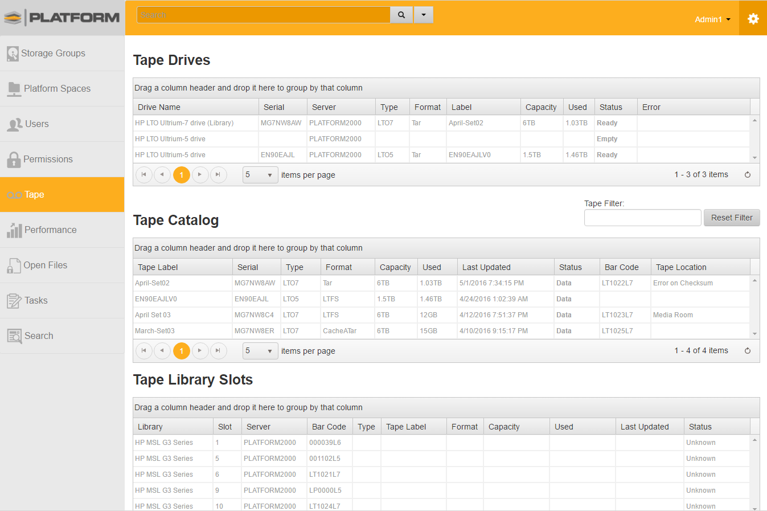The width and height of the screenshot is (767, 511).
Task: Refresh the Tape Catalog grid
Action: (748, 351)
